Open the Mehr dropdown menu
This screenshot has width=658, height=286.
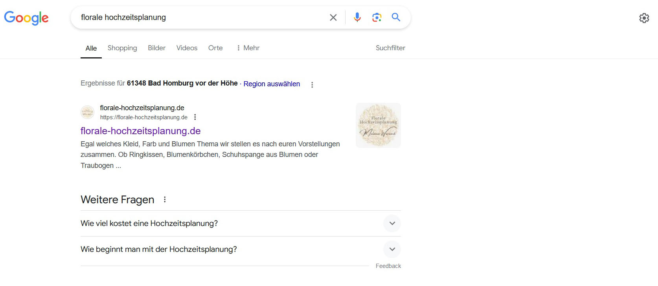point(248,48)
